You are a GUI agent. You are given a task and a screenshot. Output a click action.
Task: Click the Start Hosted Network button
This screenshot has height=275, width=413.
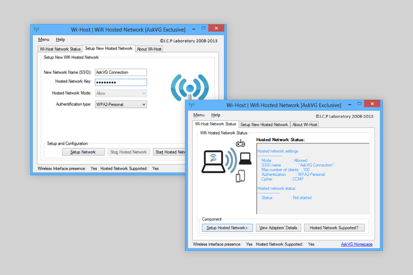[x=169, y=152]
